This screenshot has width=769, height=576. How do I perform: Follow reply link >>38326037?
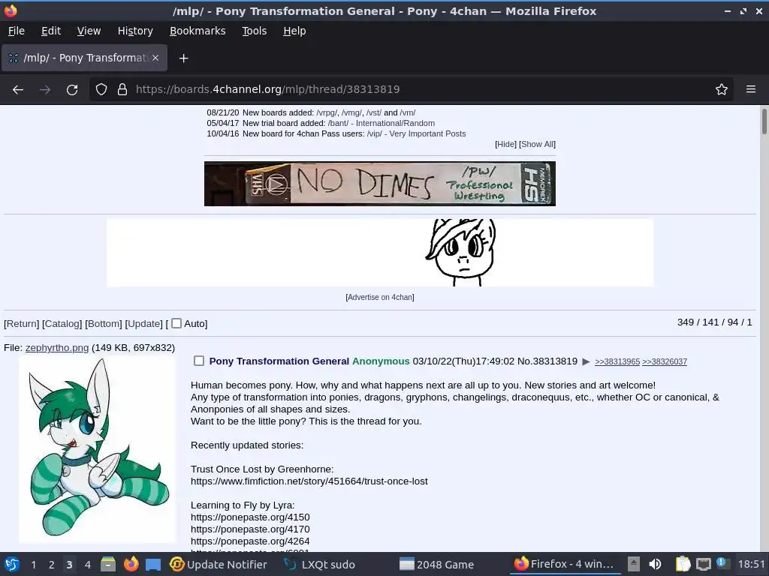pos(665,361)
